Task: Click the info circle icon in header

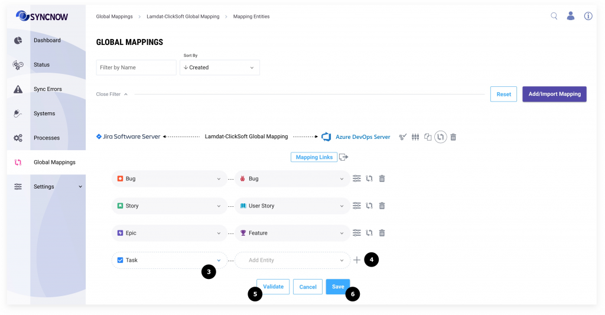Action: 588,16
